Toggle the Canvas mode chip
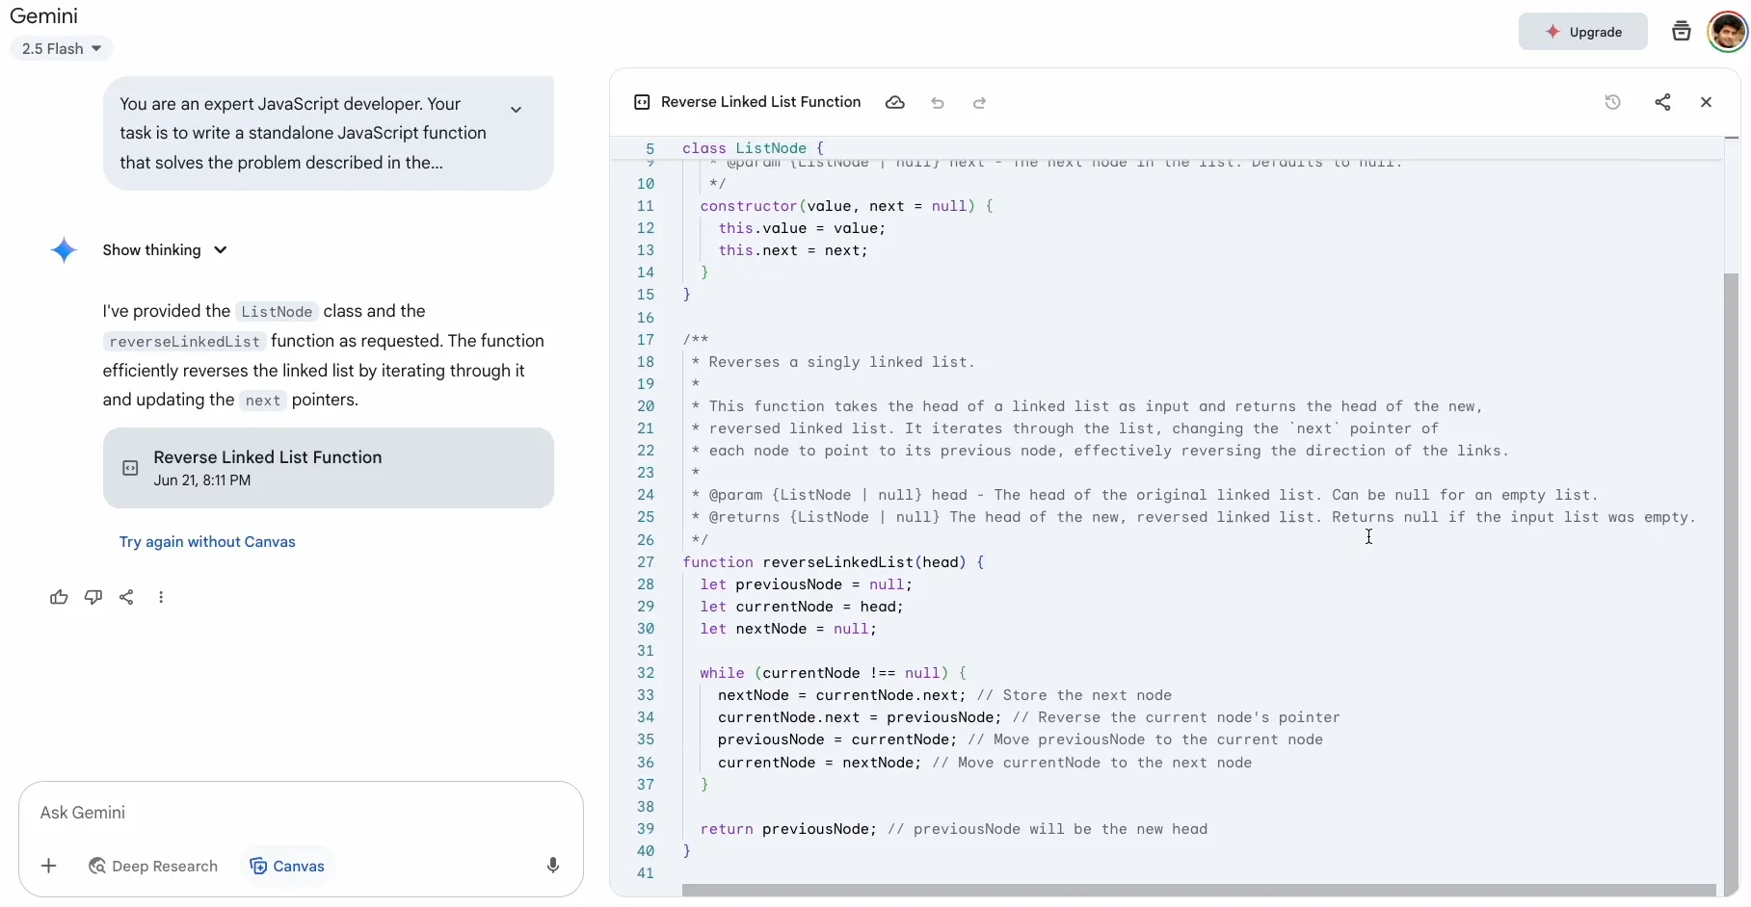Viewport: 1751px width, 907px height. click(x=287, y=866)
